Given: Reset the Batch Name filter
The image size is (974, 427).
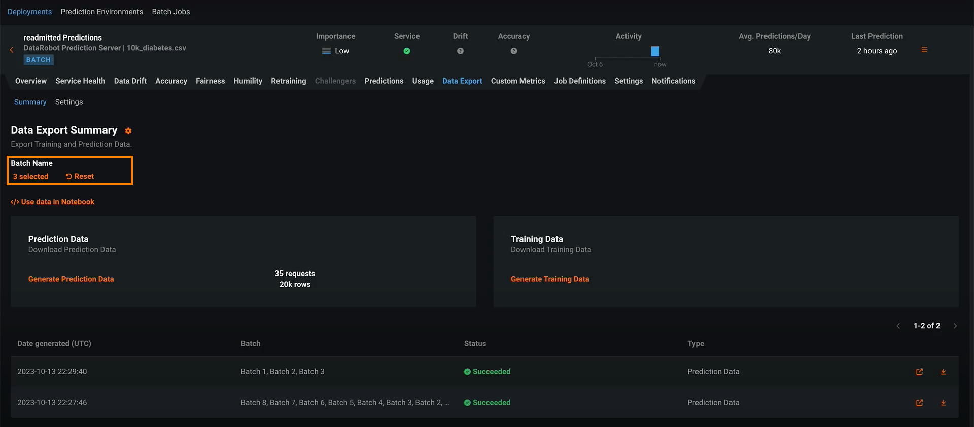Looking at the screenshot, I should click(80, 177).
